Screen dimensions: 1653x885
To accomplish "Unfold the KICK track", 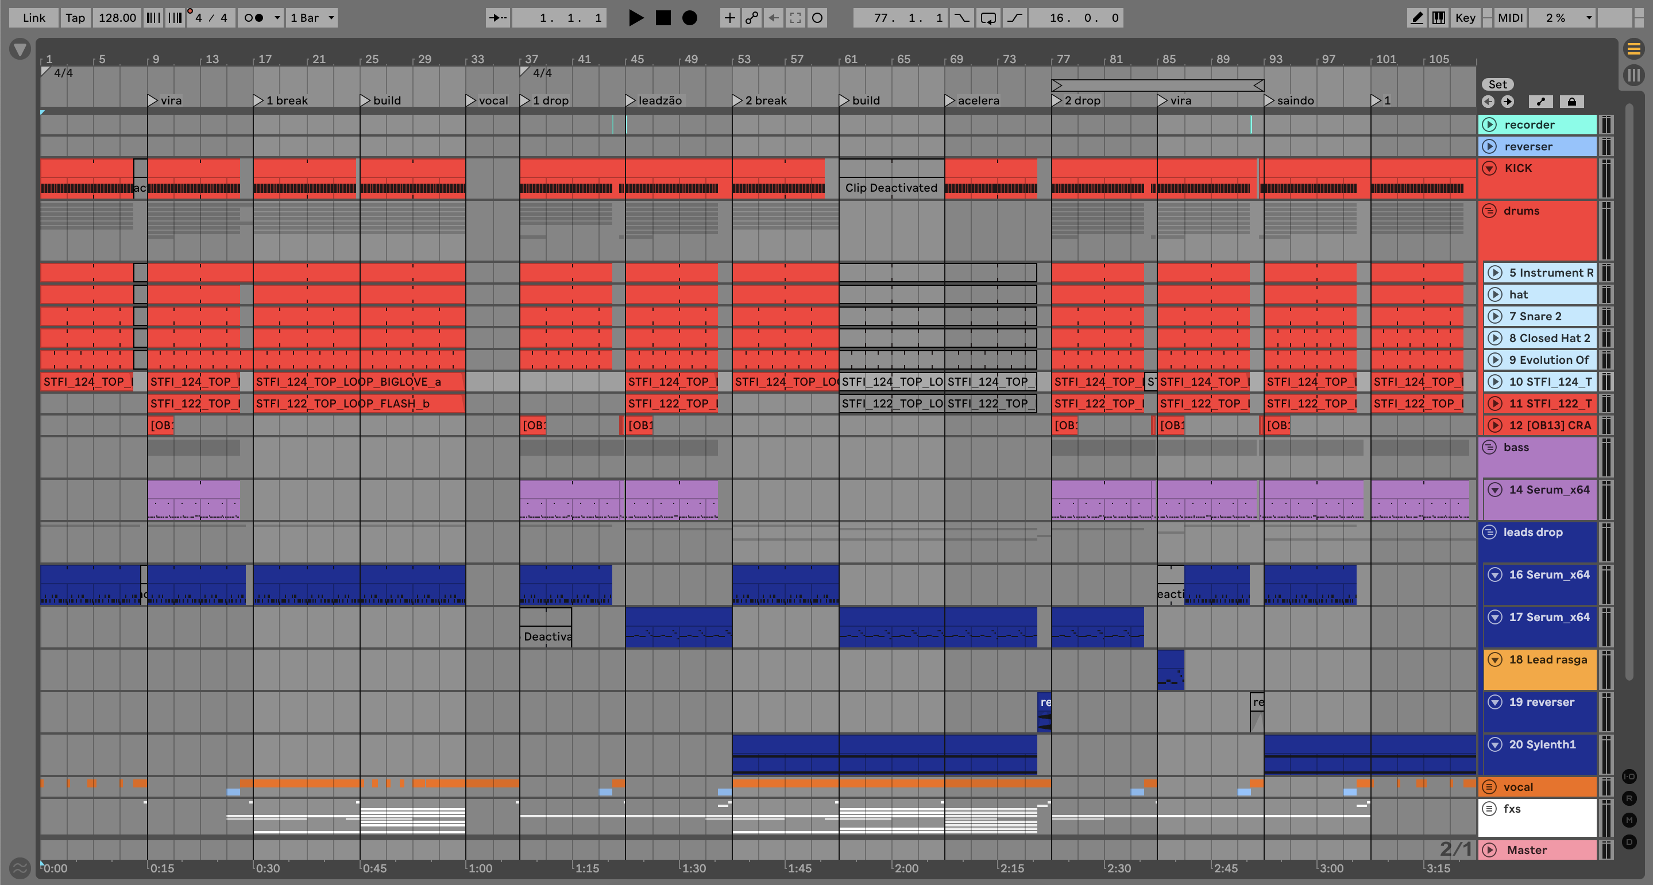I will (x=1489, y=168).
